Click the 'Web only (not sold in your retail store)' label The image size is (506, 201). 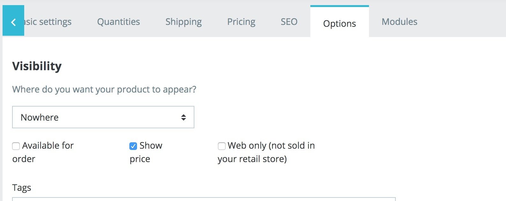[271, 146]
